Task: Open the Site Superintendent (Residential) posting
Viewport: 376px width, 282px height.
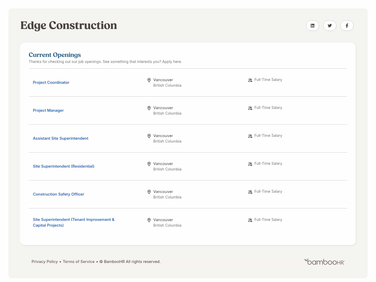Action: (63, 166)
